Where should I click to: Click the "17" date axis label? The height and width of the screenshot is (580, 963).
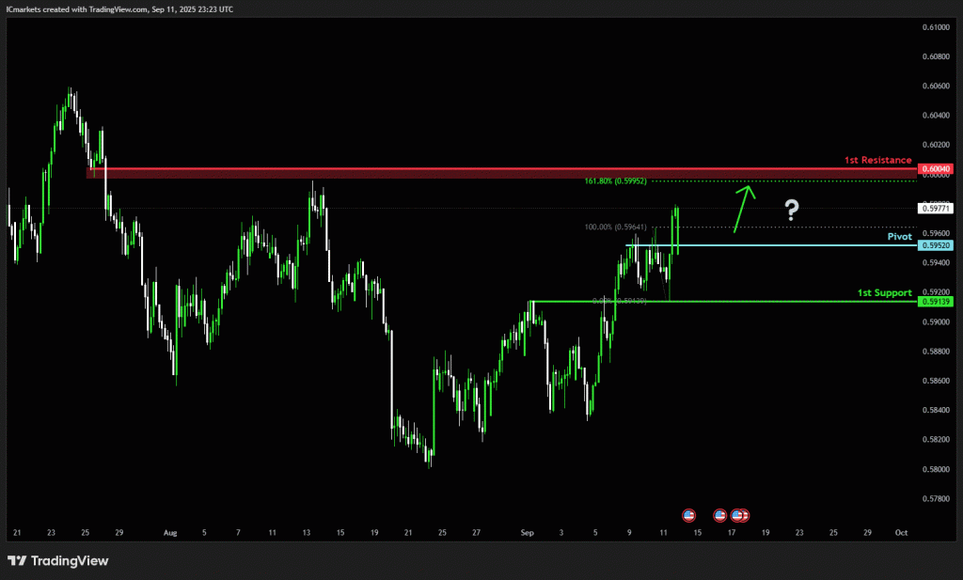[732, 533]
